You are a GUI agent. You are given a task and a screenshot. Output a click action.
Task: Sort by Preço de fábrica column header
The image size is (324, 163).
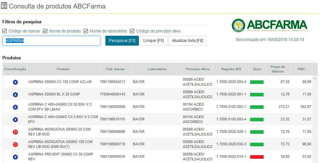[x=278, y=69]
